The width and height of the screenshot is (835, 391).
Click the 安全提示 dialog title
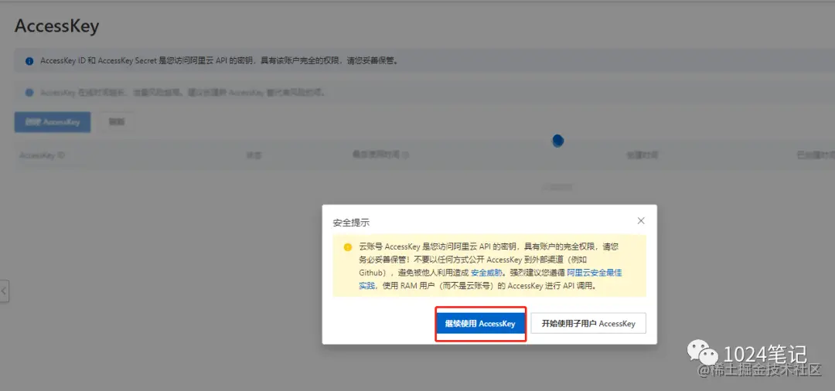click(351, 222)
